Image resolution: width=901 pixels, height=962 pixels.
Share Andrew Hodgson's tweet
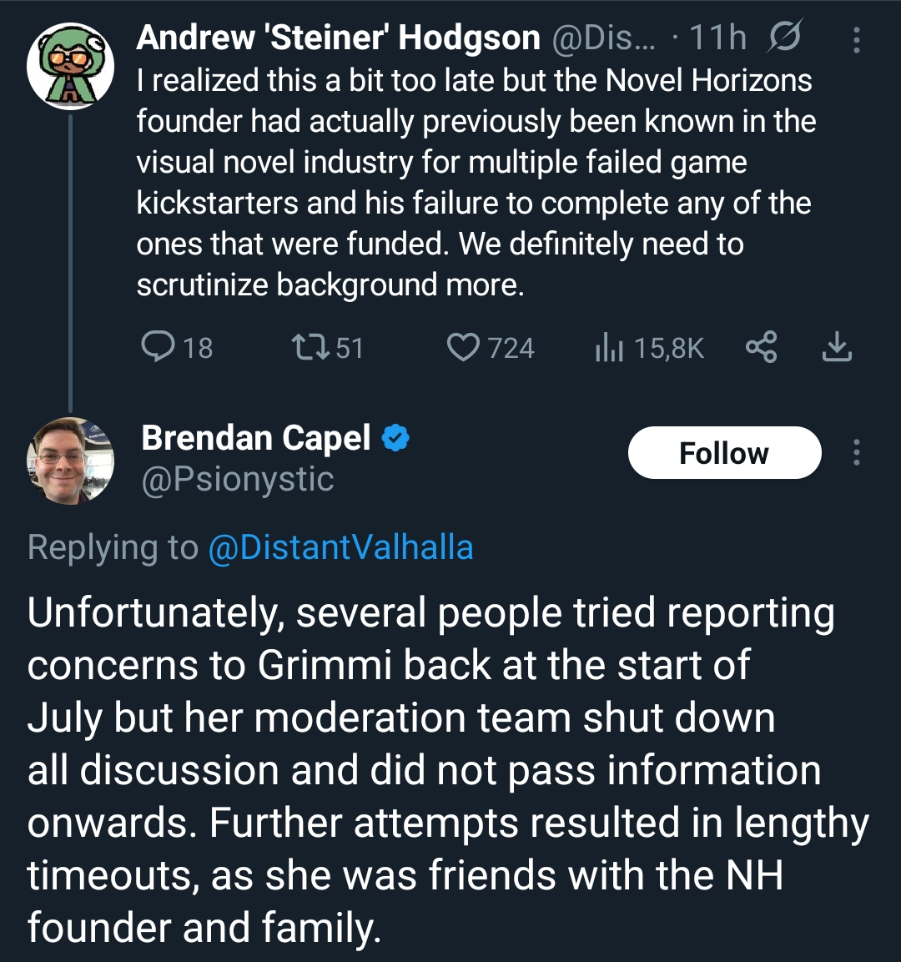pyautogui.click(x=761, y=346)
